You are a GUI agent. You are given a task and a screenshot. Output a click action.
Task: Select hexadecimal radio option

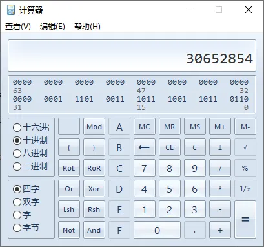coord(31,128)
